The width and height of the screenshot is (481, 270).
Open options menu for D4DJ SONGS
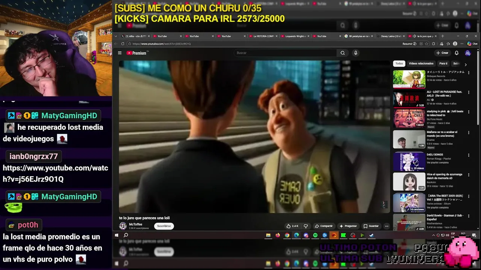click(x=469, y=155)
